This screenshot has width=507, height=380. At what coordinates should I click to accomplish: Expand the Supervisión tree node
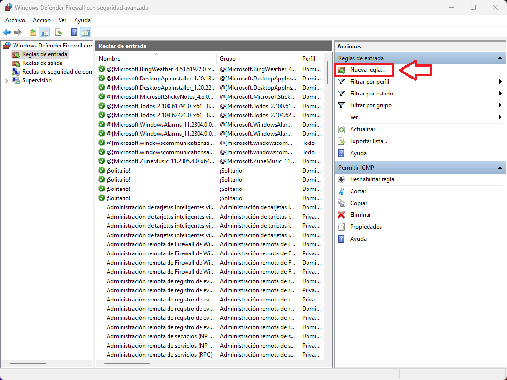pos(6,81)
